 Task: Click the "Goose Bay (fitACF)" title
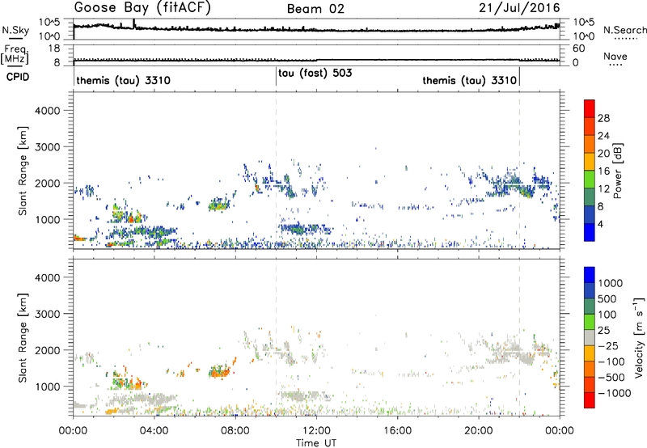pos(142,8)
